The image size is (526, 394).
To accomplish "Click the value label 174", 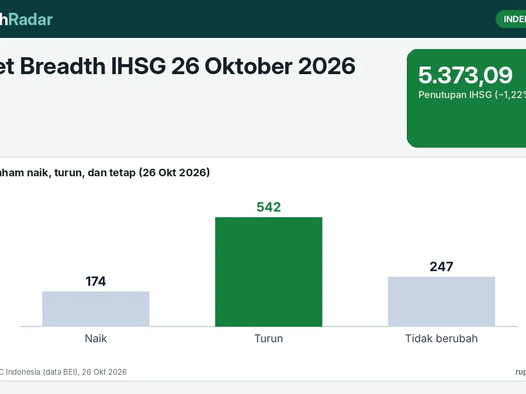I will coord(96,281).
